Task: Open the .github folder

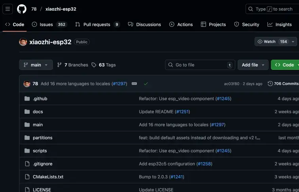Action: pos(40,98)
